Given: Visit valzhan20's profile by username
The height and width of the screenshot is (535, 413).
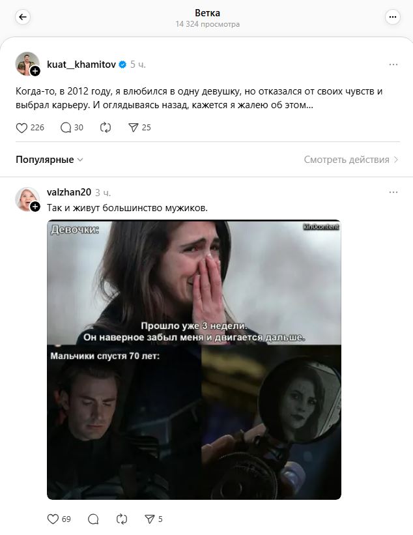Looking at the screenshot, I should tap(69, 192).
